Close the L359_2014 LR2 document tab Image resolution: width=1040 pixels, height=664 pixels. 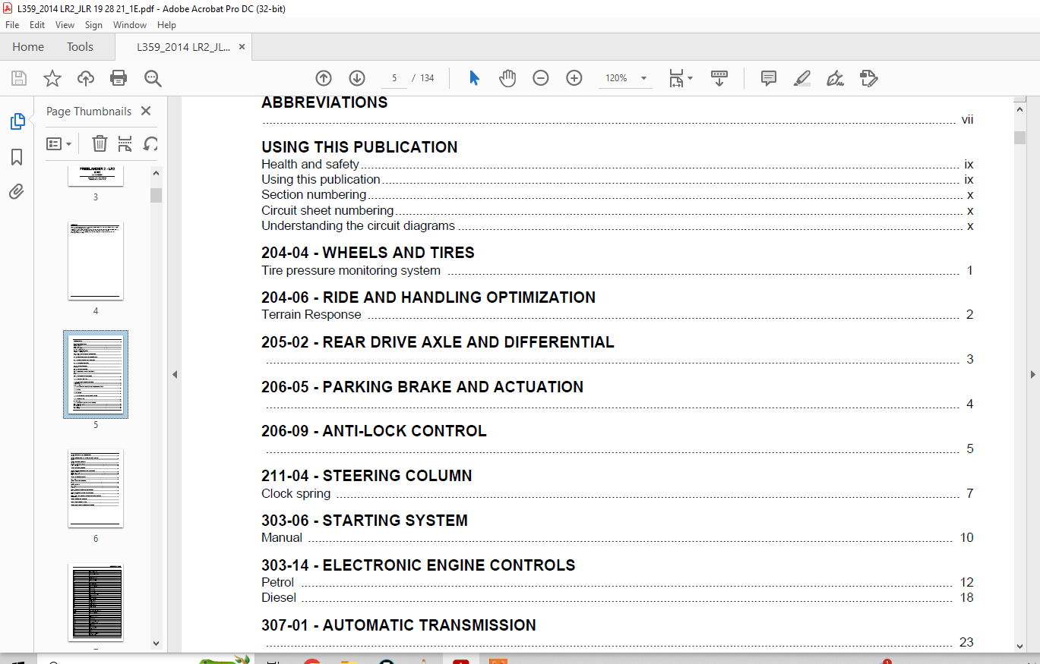242,47
